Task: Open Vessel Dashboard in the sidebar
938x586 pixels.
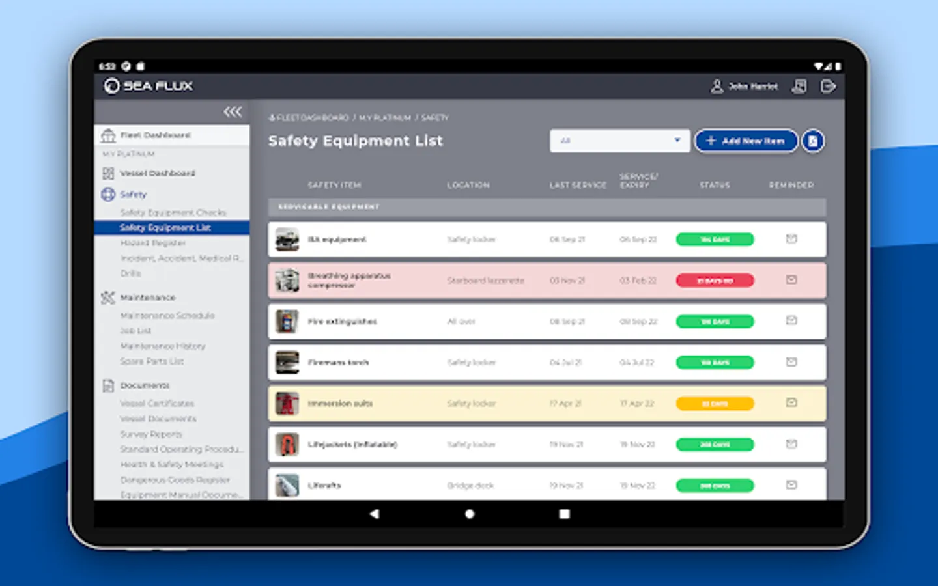Action: (x=158, y=173)
